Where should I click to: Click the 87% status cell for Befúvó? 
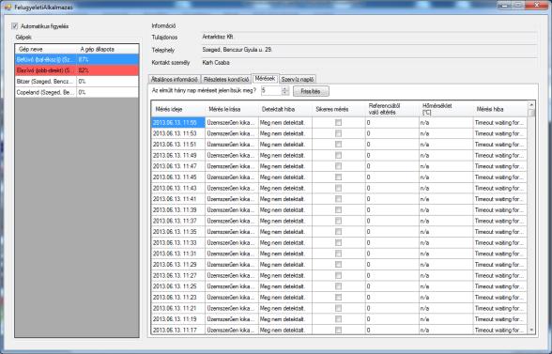(108, 59)
